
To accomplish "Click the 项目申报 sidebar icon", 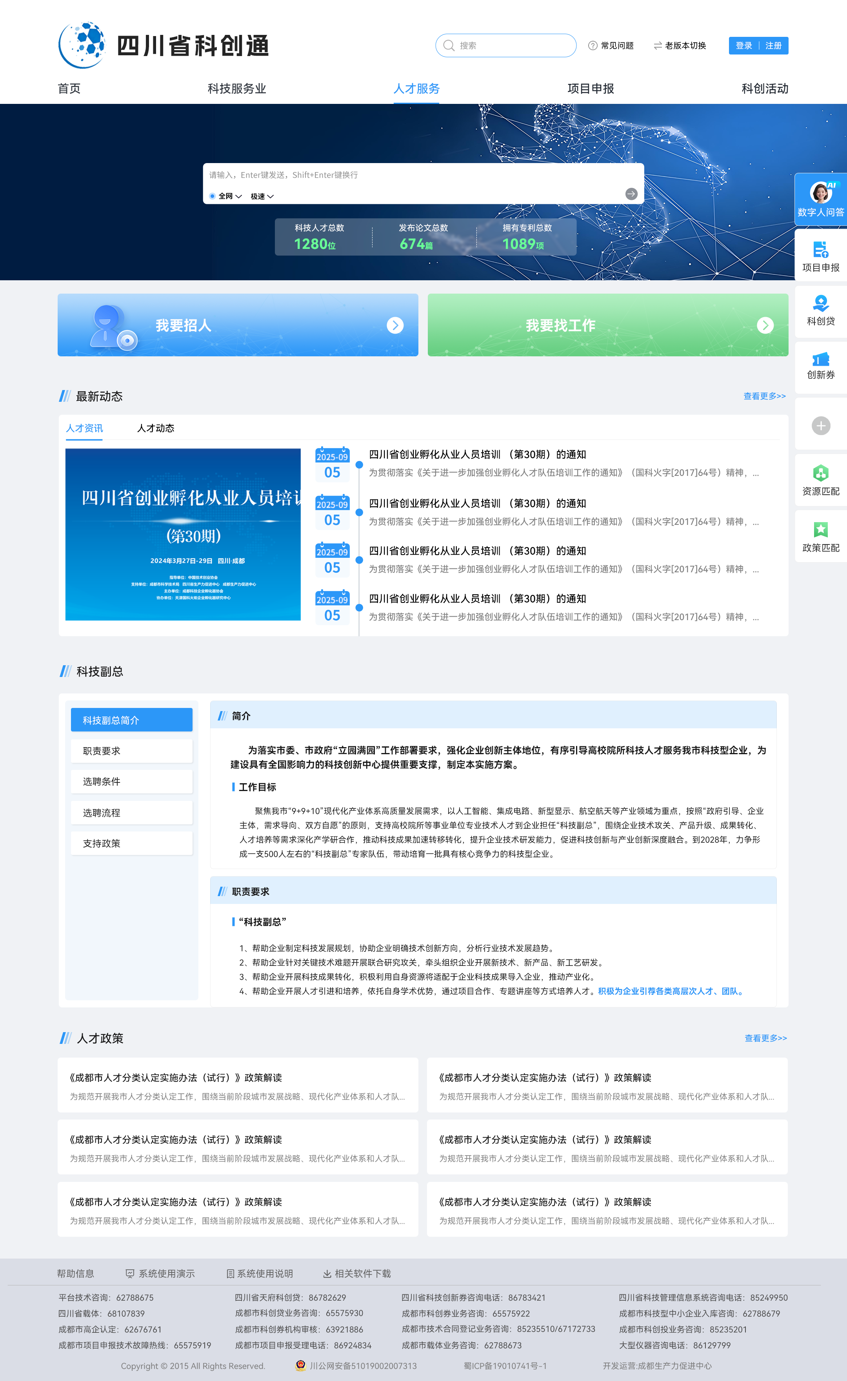I will point(821,250).
